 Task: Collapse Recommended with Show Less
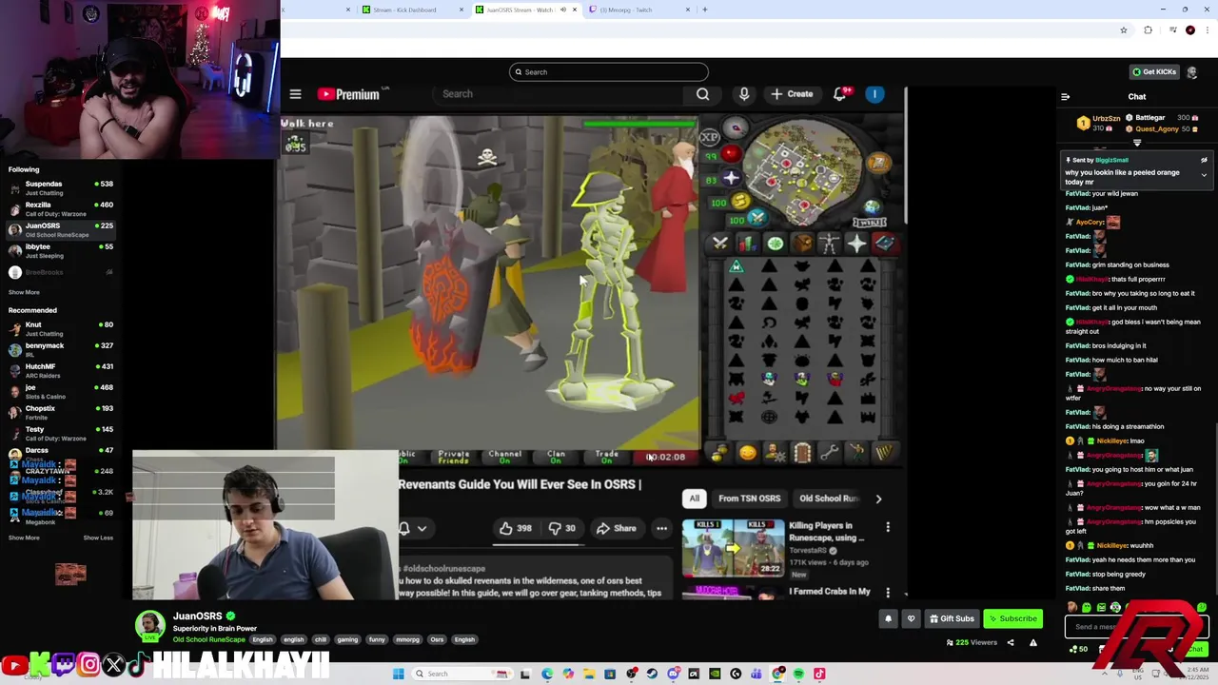pos(98,538)
